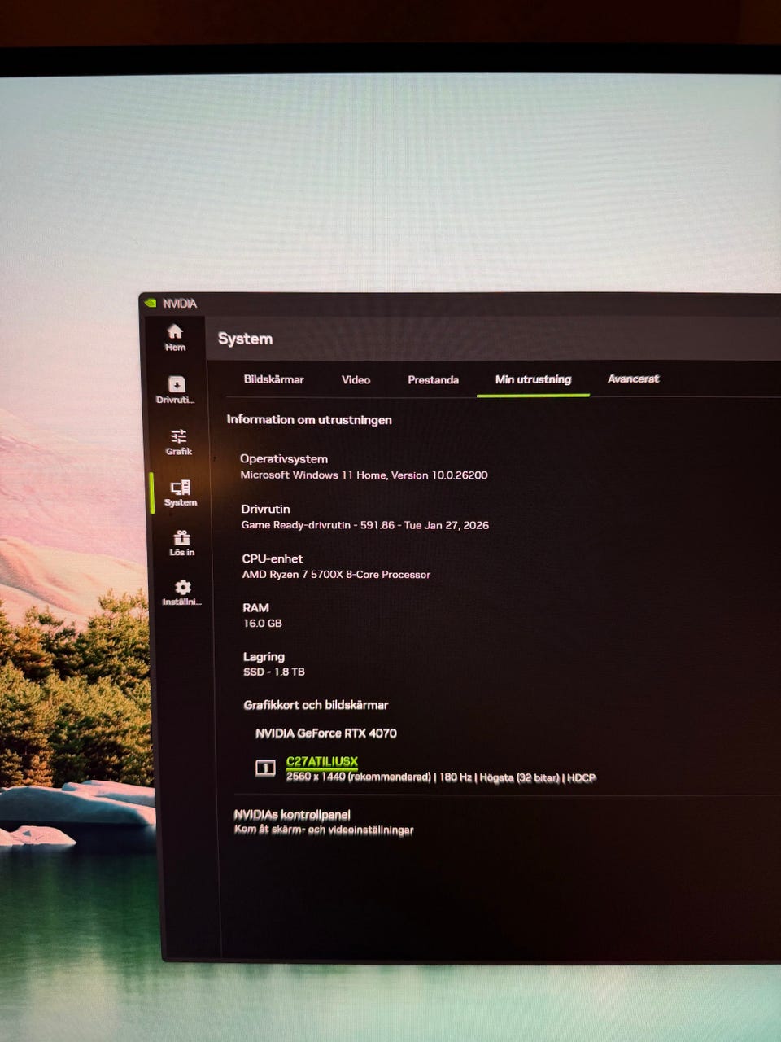Switch to the Avancerat tab

[633, 379]
